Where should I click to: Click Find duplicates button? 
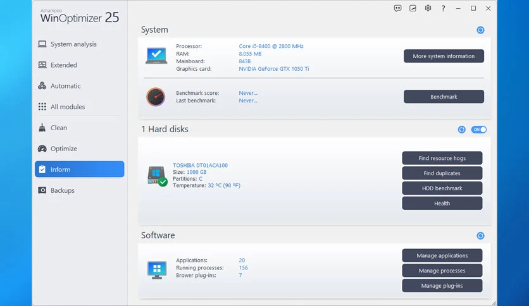(442, 173)
